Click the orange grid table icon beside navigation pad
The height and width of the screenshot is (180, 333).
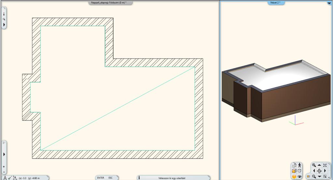[x=308, y=176]
